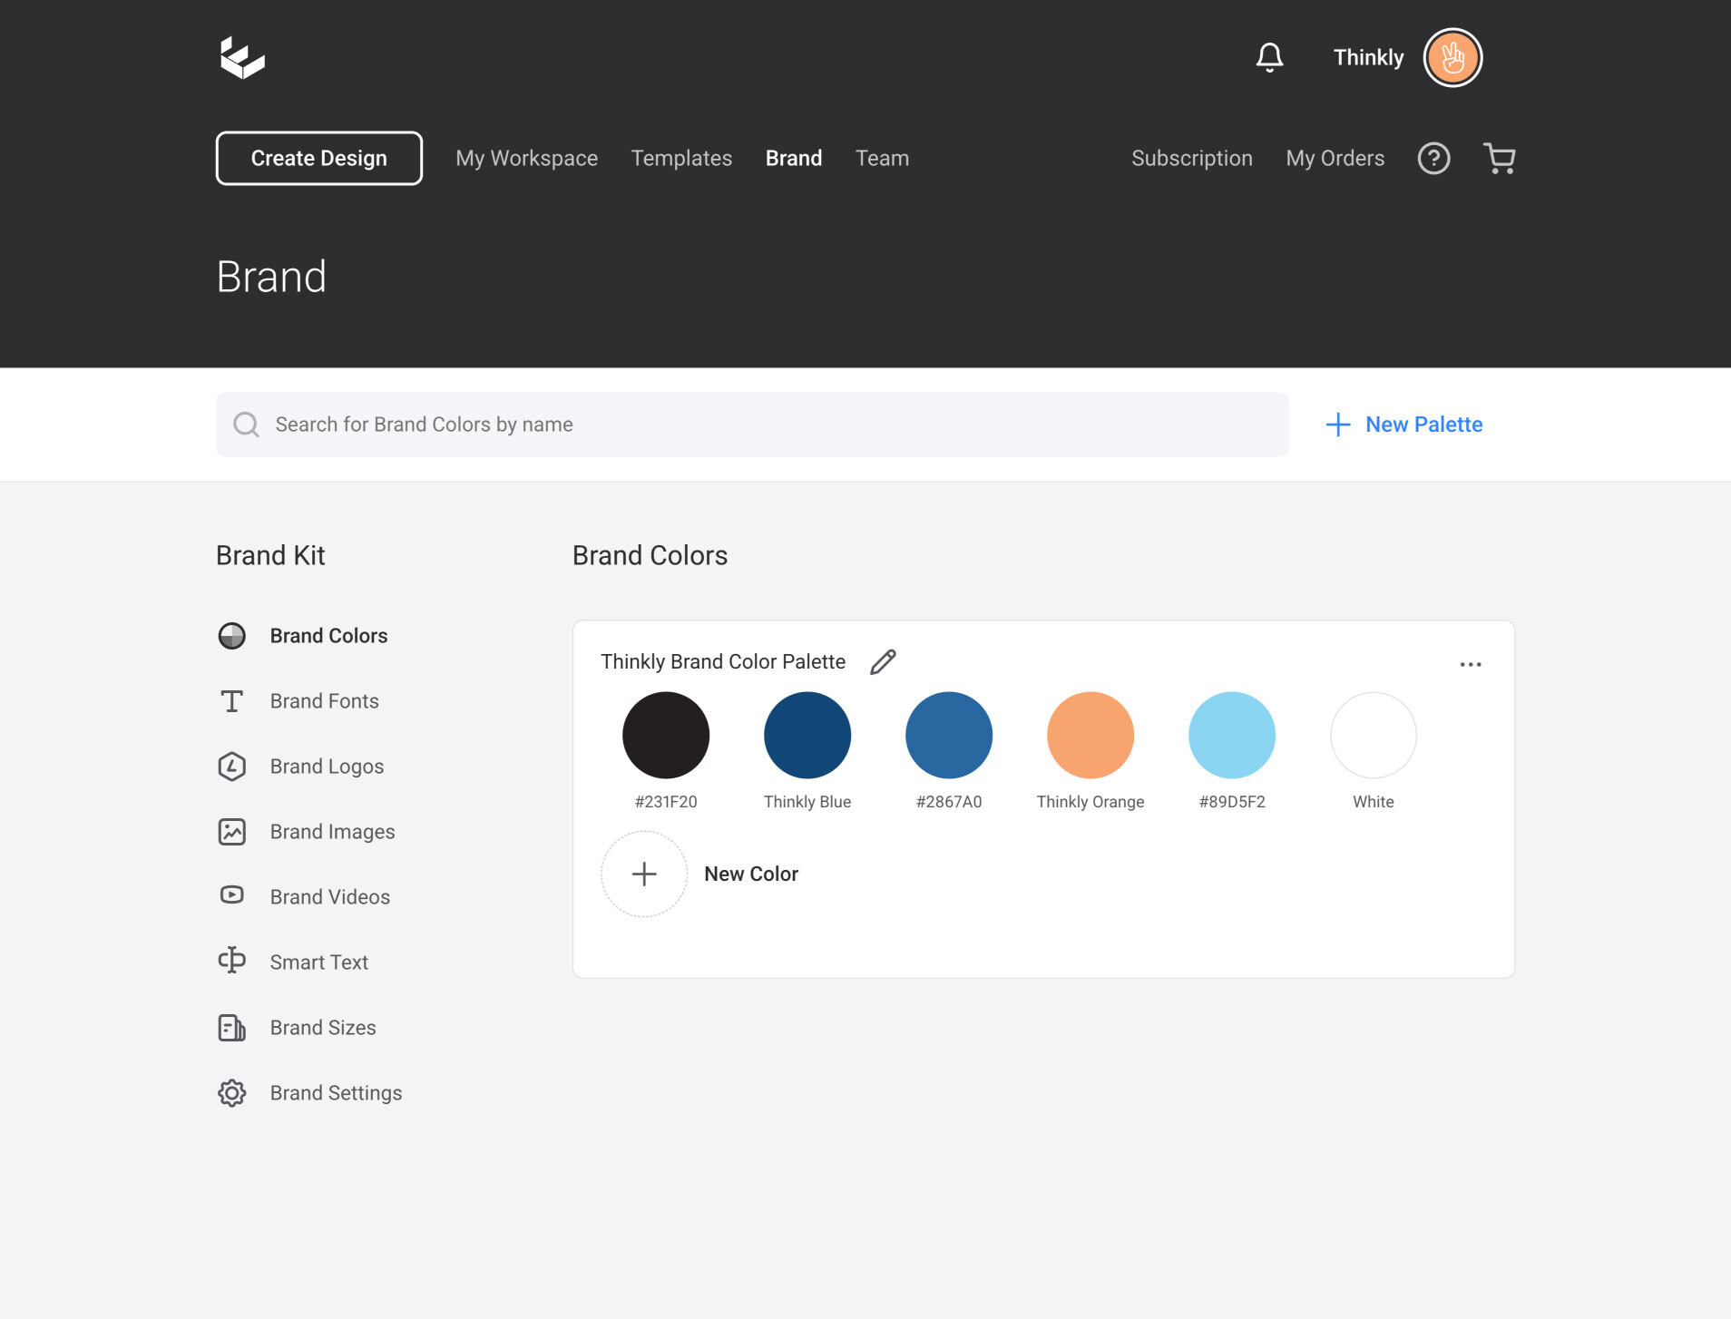This screenshot has height=1319, width=1731.
Task: Open Brand Images in the Brand Kit
Action: (332, 832)
